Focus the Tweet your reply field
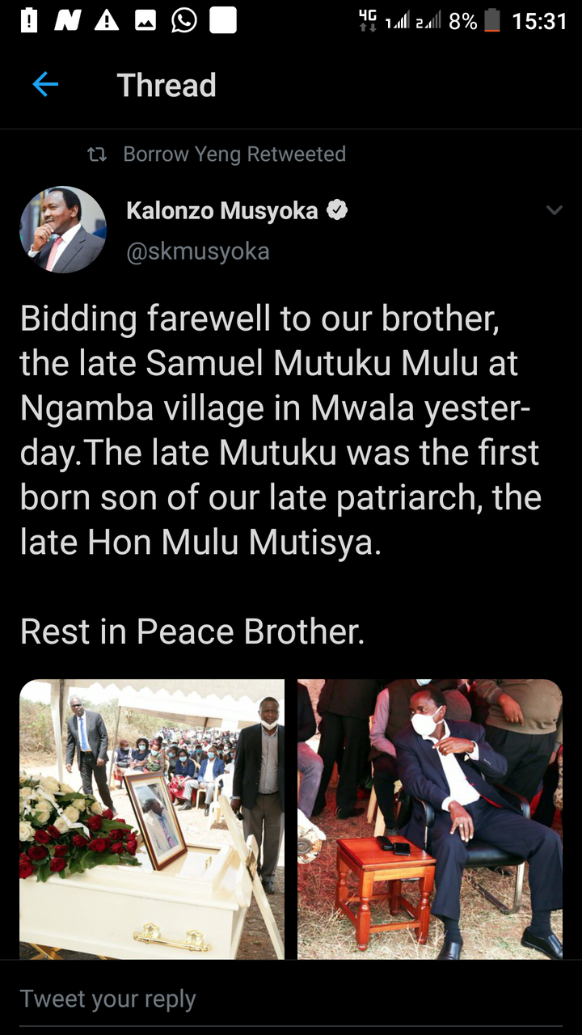Image resolution: width=582 pixels, height=1035 pixels. [291, 999]
